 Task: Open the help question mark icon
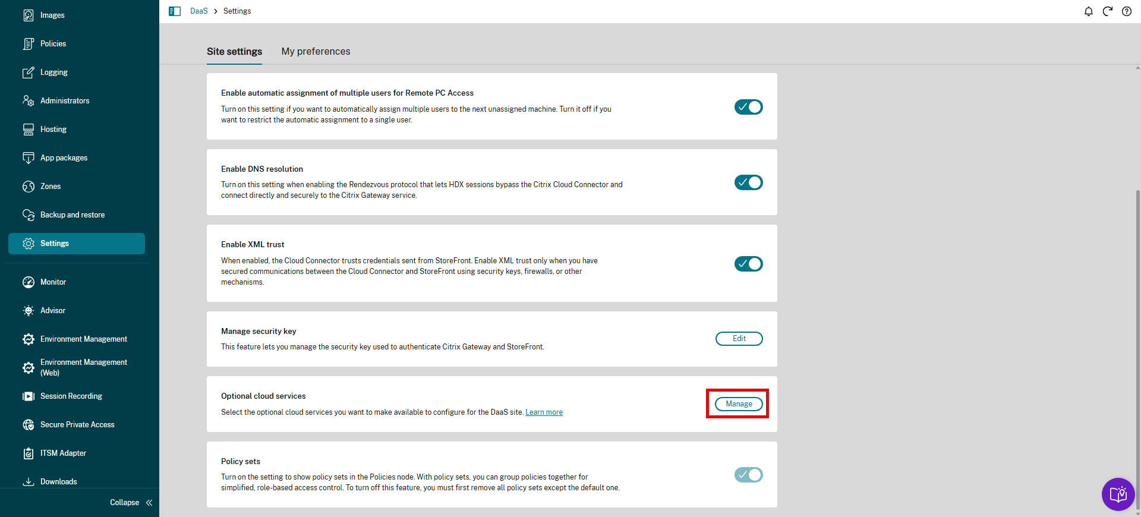click(1127, 11)
